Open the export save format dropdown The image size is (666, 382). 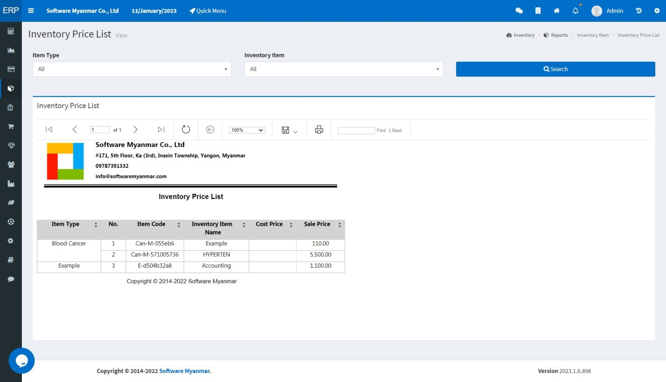[289, 130]
